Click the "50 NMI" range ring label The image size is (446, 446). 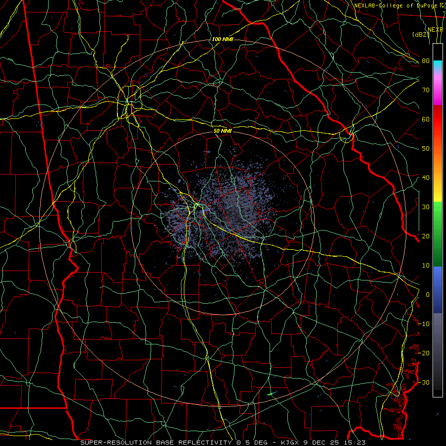click(x=223, y=131)
